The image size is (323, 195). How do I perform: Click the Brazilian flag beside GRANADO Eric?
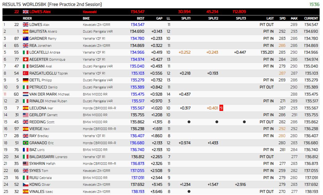(x=26, y=143)
